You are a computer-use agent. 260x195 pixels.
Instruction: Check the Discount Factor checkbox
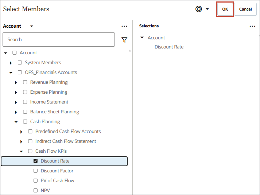tap(35, 171)
